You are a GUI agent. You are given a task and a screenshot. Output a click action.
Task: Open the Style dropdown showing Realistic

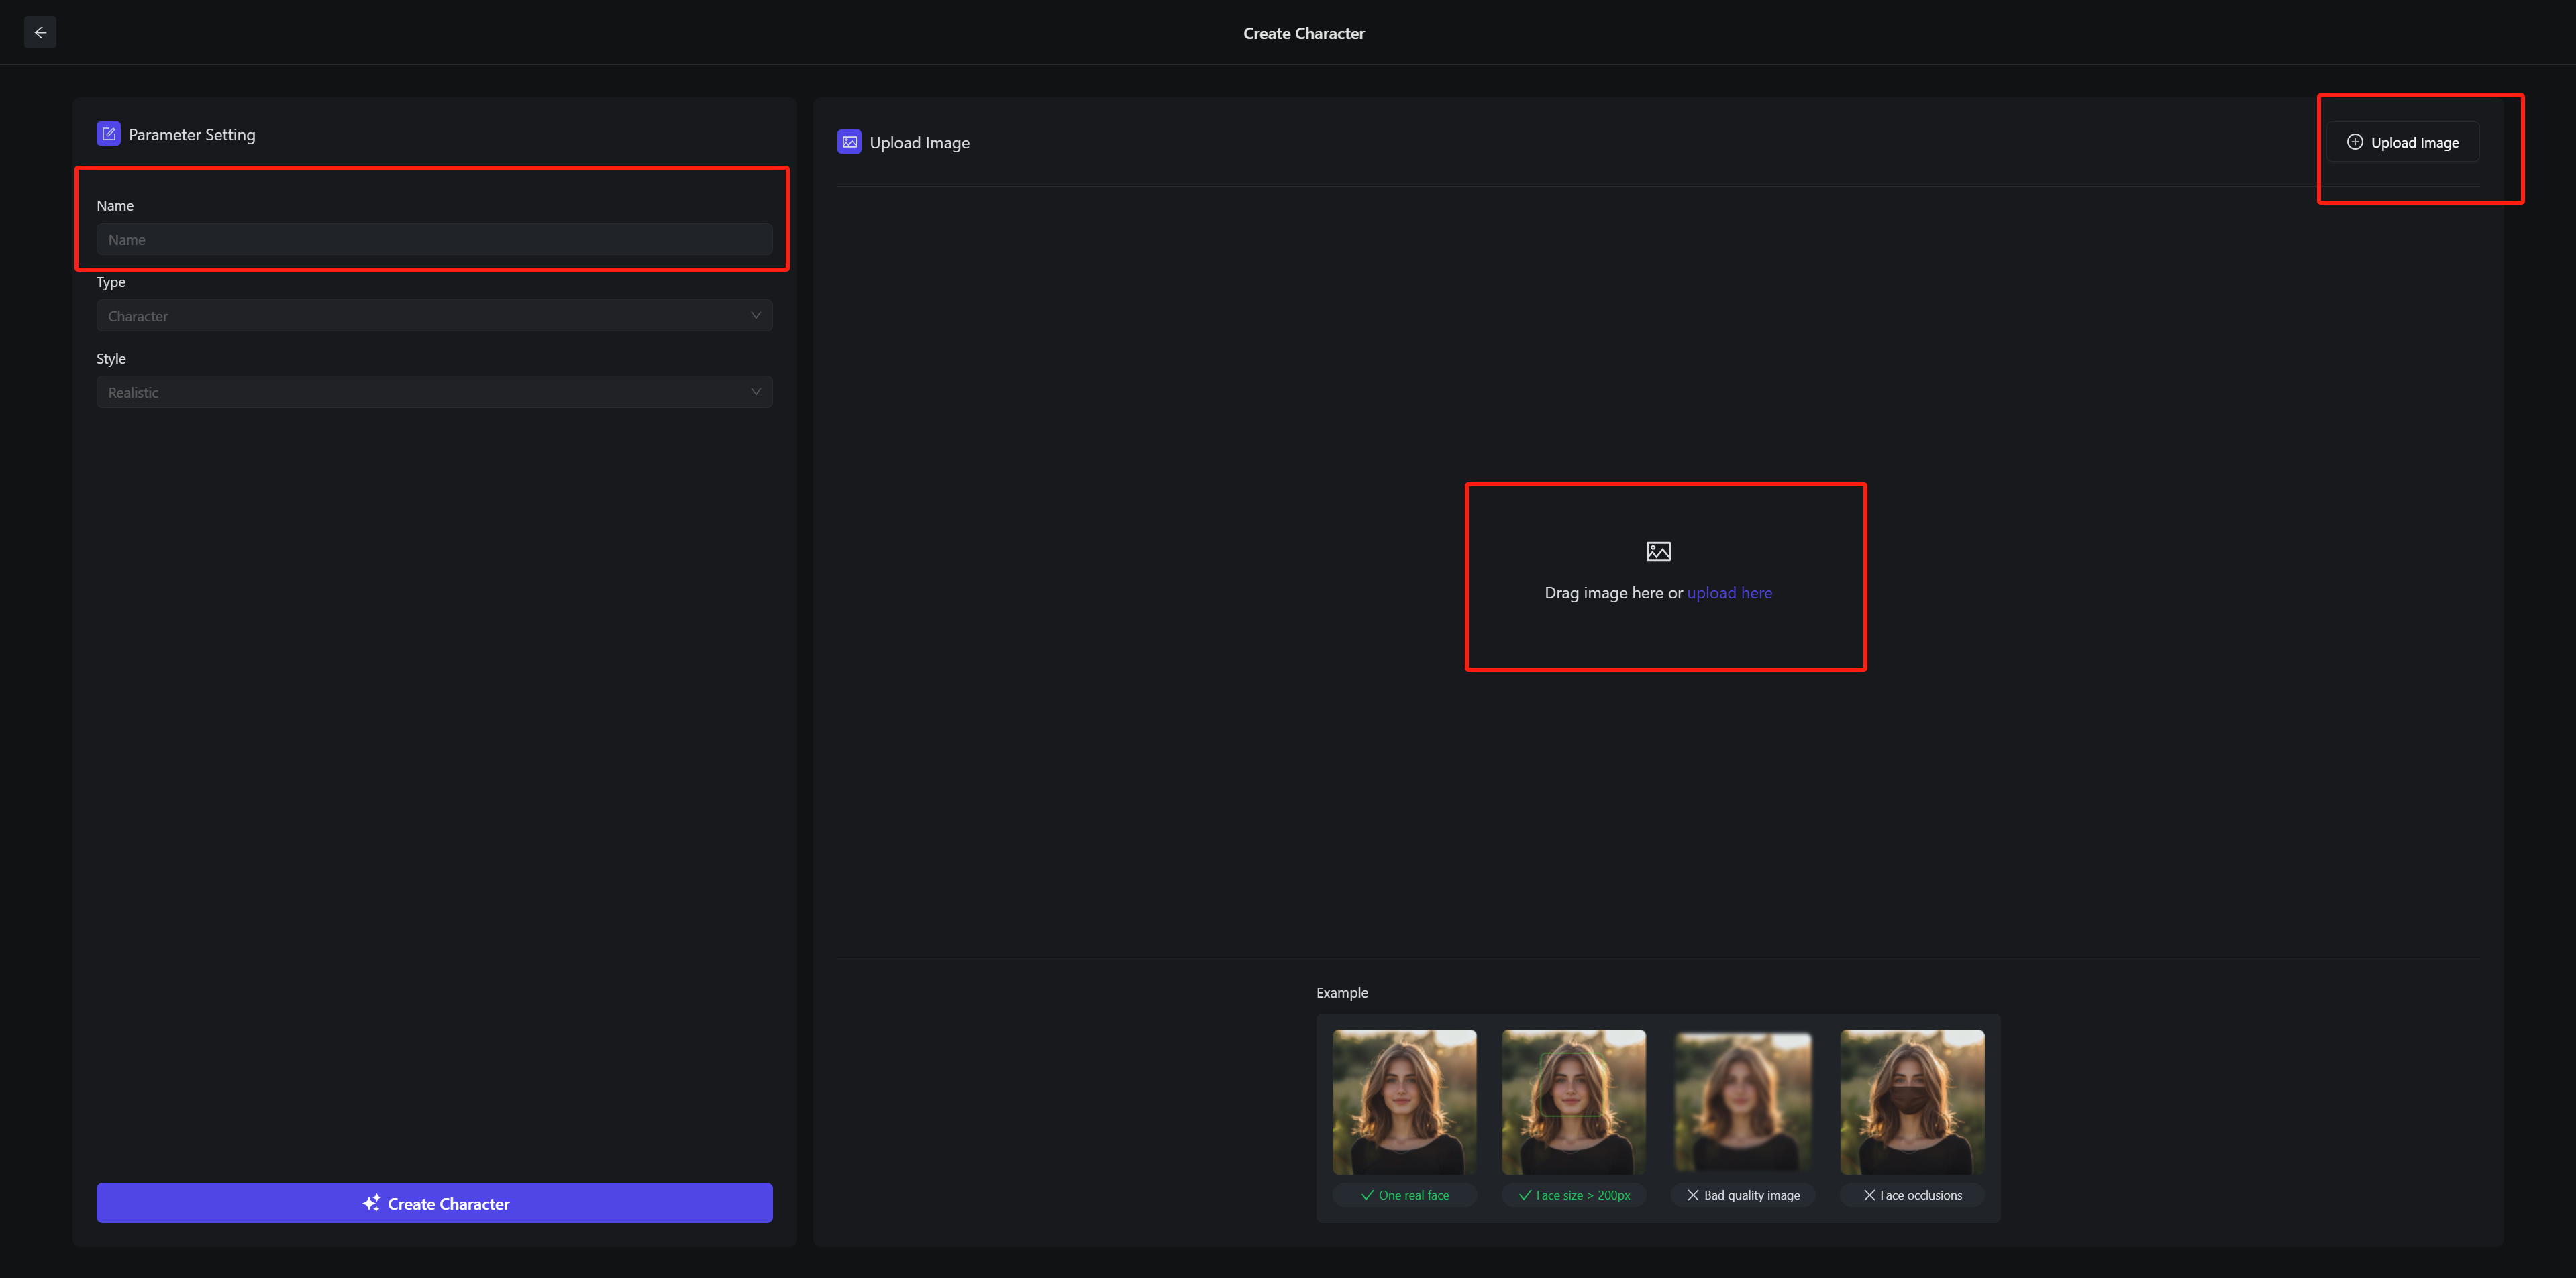coord(434,392)
